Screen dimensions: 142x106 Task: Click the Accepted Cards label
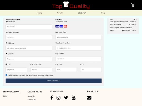tap(61, 22)
